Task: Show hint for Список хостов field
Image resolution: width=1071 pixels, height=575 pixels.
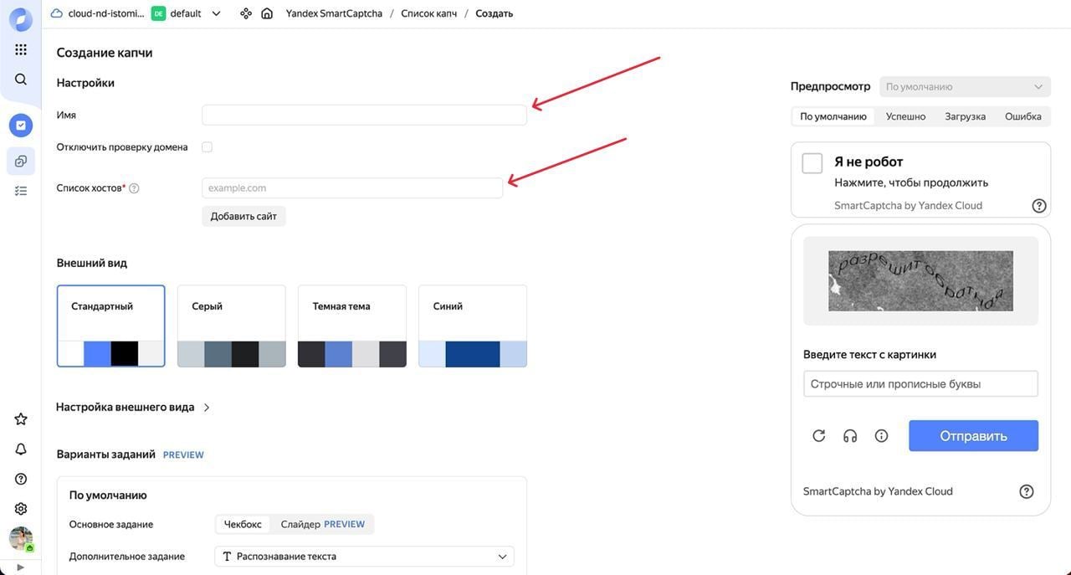Action: (x=134, y=188)
